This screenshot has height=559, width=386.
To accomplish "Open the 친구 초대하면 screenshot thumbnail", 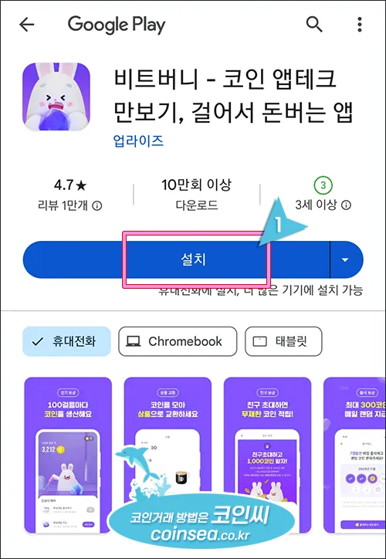I will tap(268, 456).
